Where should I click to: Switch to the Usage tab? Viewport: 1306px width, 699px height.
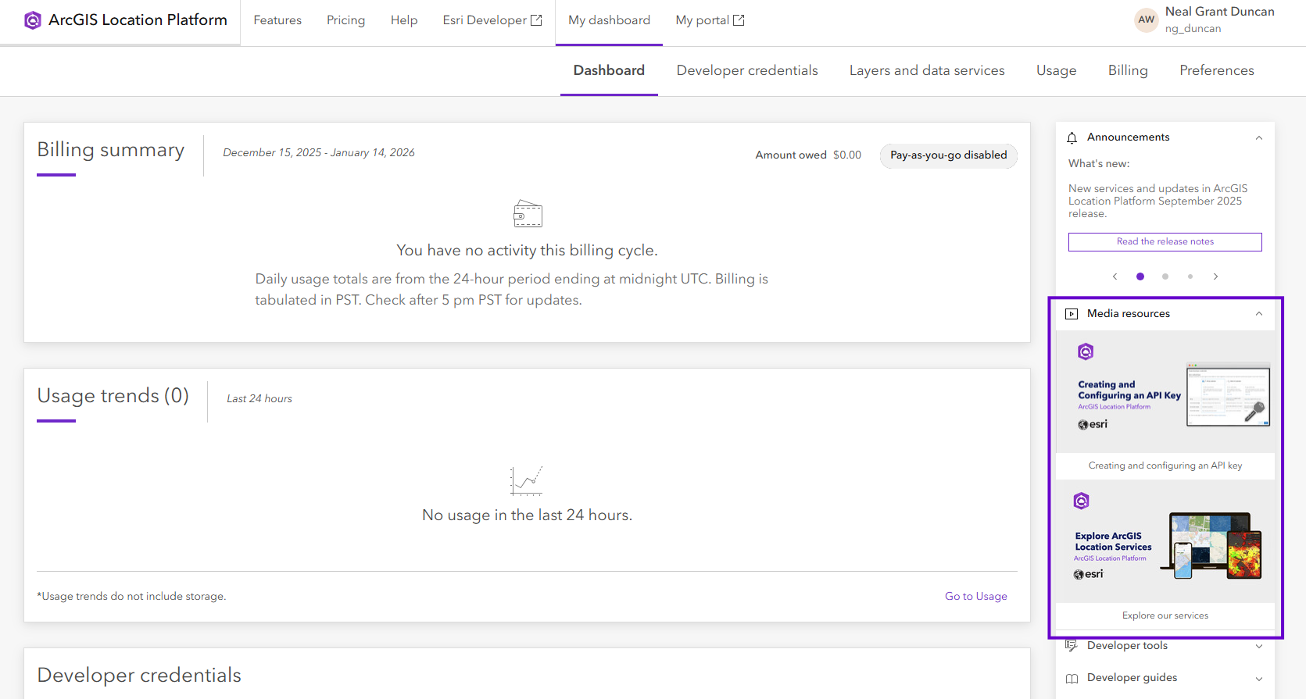1056,70
